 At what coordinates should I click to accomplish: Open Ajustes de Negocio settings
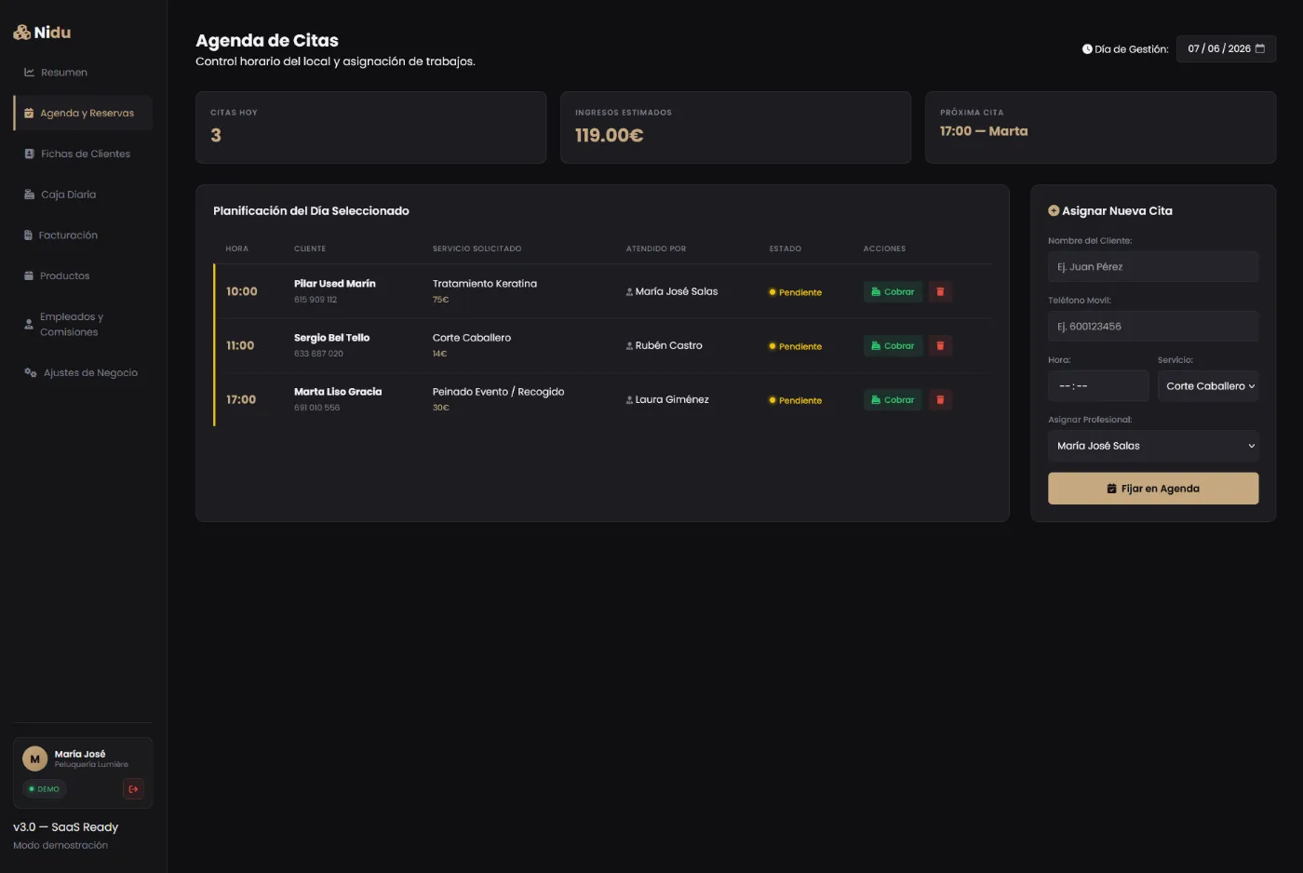tap(83, 372)
